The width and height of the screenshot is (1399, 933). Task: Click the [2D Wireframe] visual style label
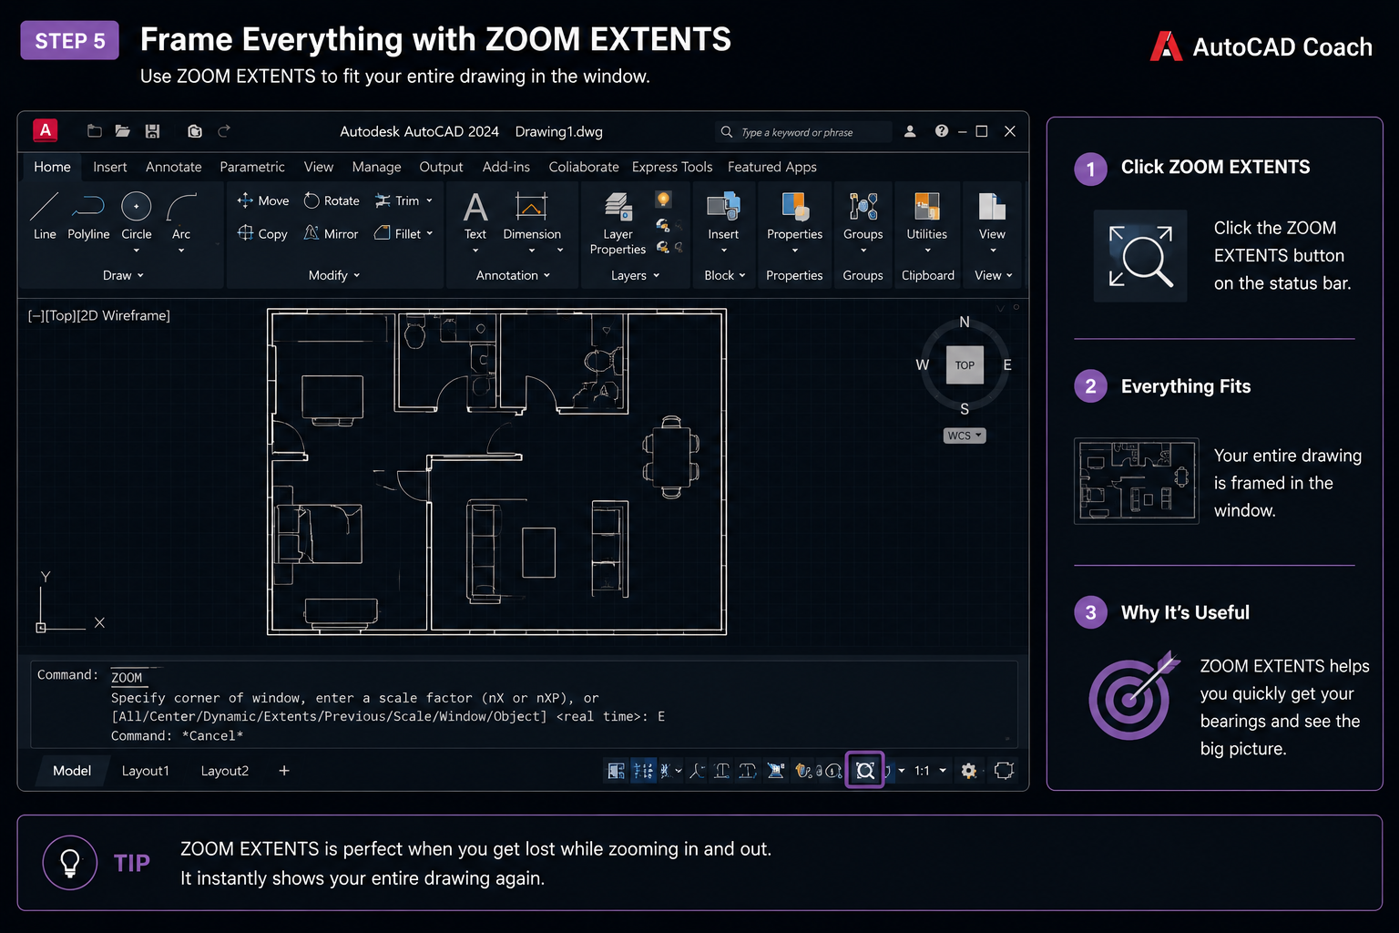tap(123, 315)
